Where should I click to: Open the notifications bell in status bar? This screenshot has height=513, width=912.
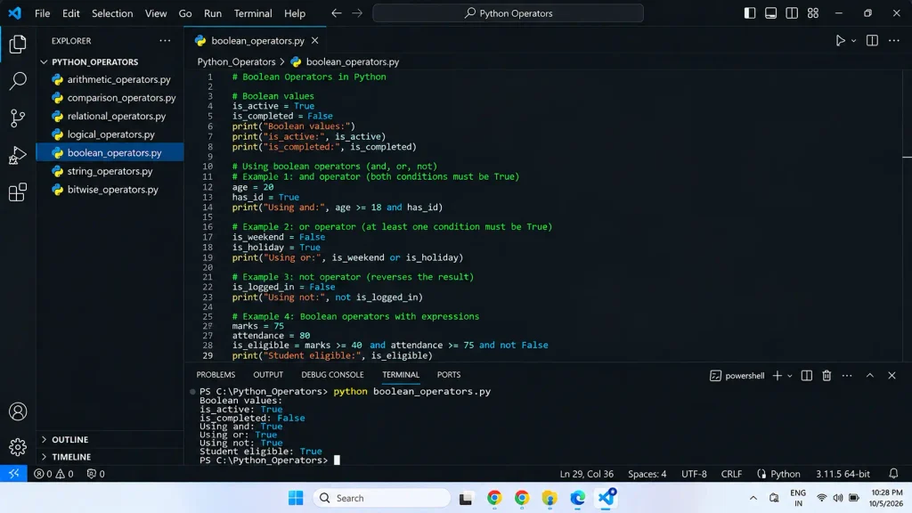tap(893, 474)
